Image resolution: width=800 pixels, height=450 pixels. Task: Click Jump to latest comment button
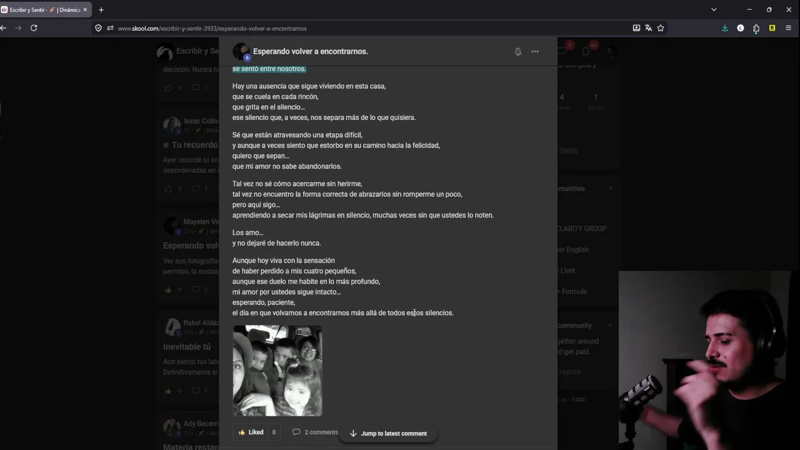[388, 433]
